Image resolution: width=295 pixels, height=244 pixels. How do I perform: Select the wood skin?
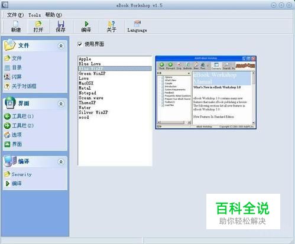click(84, 118)
